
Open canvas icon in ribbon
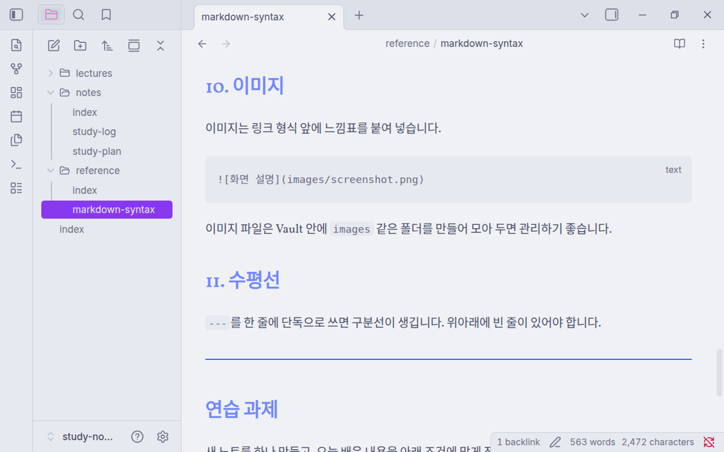pos(16,92)
